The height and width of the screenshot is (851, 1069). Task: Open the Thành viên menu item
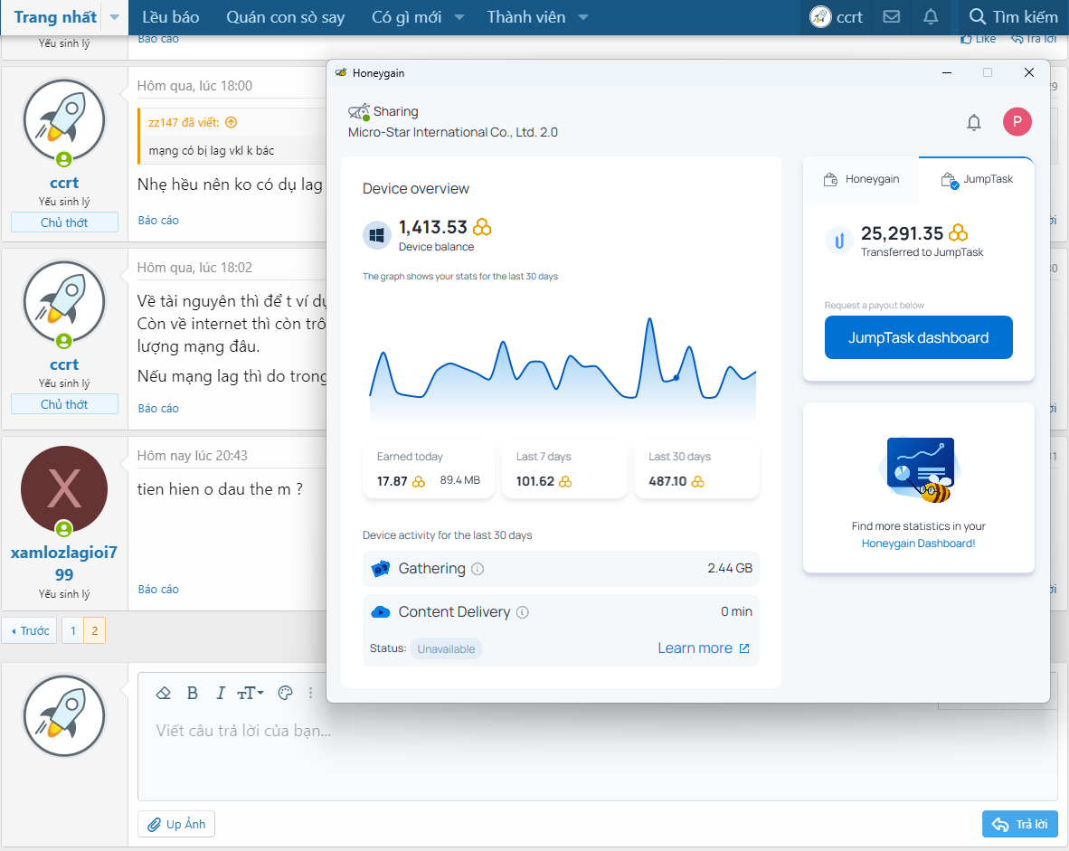pos(525,17)
